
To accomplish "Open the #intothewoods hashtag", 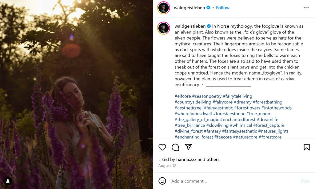I will (277, 108).
